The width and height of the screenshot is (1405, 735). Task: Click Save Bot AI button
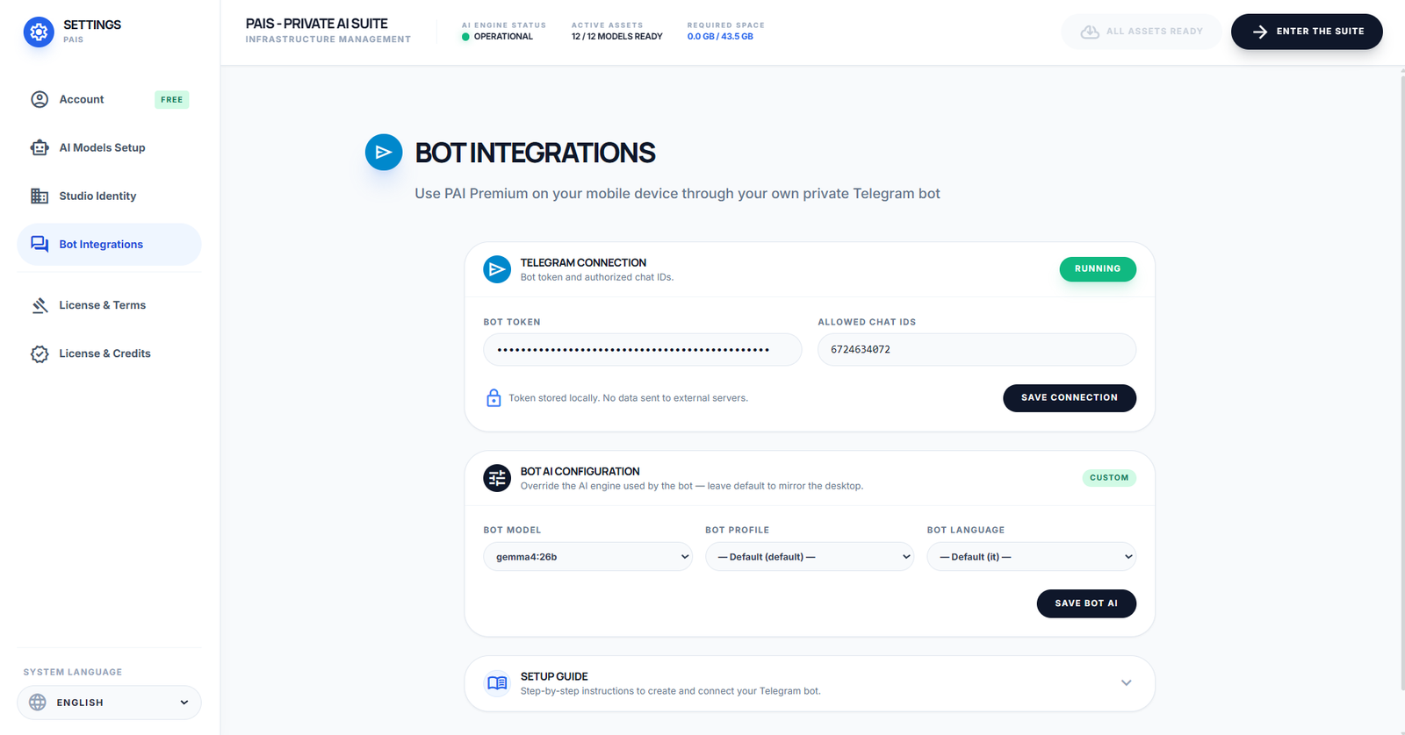pos(1086,603)
